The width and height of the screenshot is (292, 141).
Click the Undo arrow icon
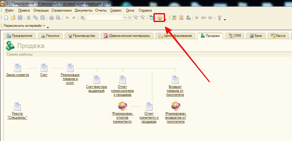(x=67, y=18)
